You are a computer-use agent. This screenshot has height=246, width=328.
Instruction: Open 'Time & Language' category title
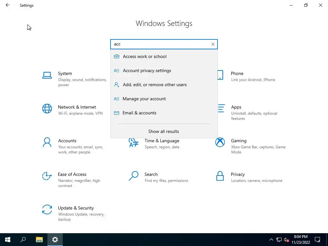point(162,141)
